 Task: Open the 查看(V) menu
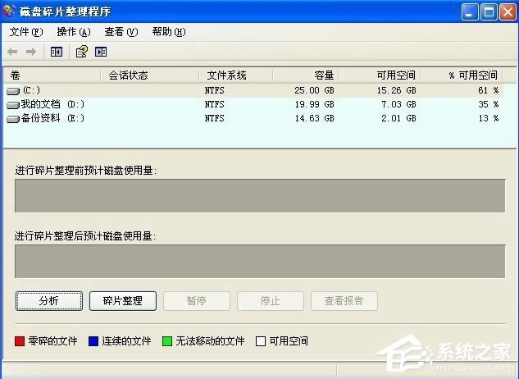click(121, 32)
